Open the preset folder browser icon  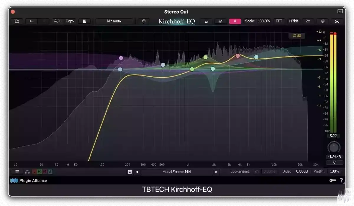(x=17, y=21)
